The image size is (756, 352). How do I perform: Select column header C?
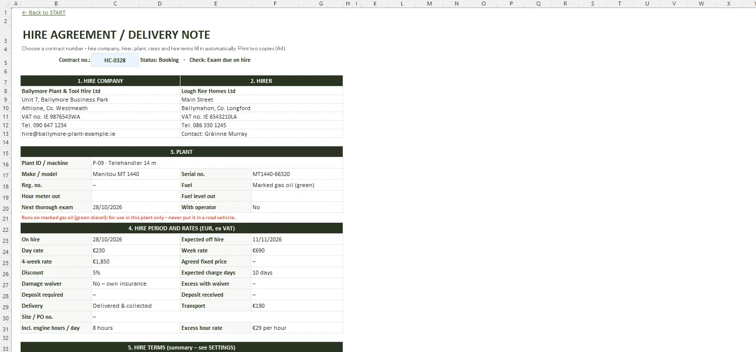point(115,4)
